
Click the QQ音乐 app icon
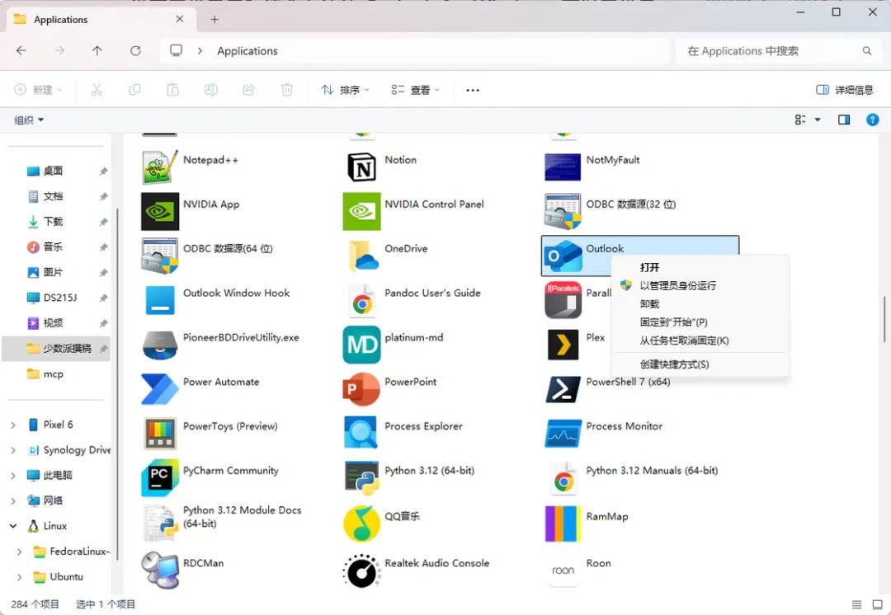tap(361, 523)
